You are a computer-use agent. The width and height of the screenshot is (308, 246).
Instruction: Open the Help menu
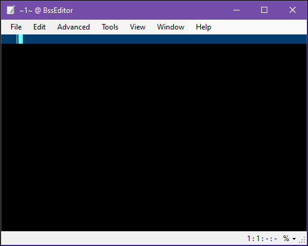[x=203, y=27]
